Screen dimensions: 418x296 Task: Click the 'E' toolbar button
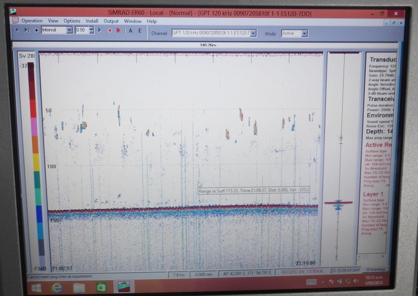pos(140,30)
